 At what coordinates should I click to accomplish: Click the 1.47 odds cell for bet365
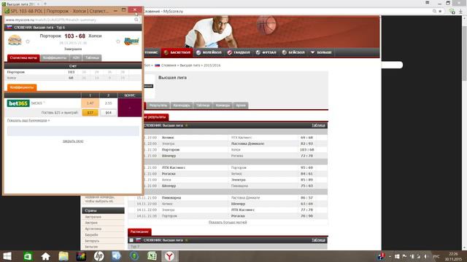tap(90, 103)
